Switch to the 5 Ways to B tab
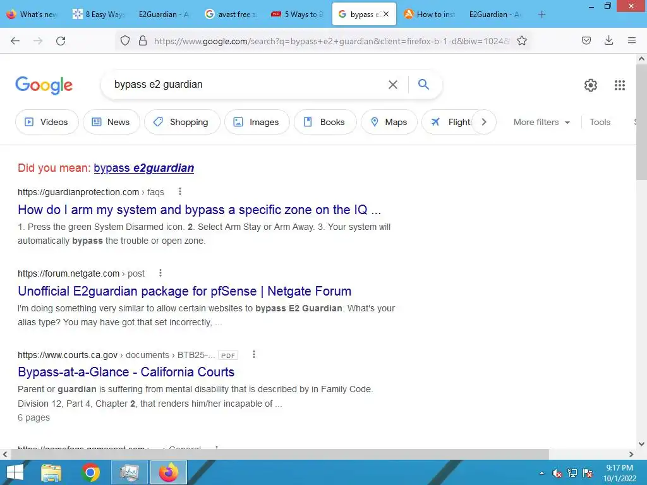 point(297,14)
